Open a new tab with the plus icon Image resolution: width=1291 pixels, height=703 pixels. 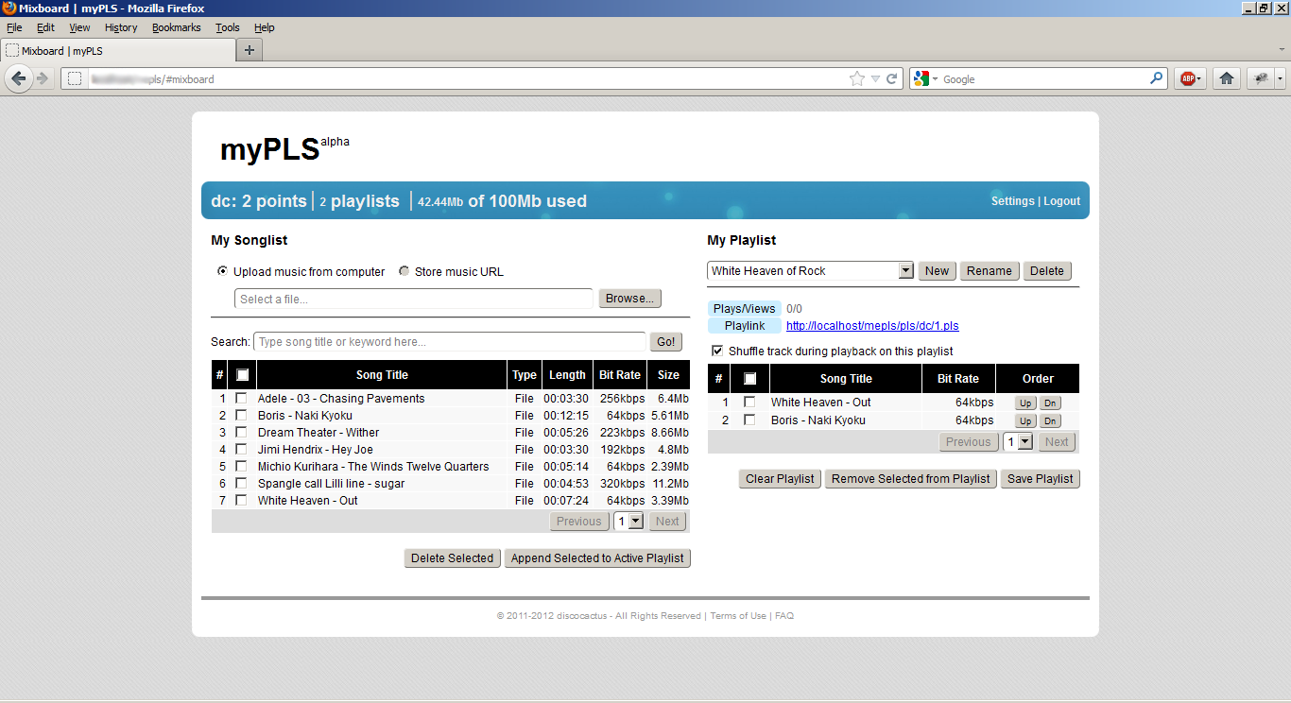tap(248, 50)
